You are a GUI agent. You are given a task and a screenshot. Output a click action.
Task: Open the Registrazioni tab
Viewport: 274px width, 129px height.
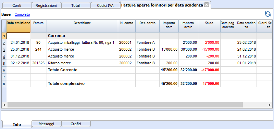pos(46,5)
